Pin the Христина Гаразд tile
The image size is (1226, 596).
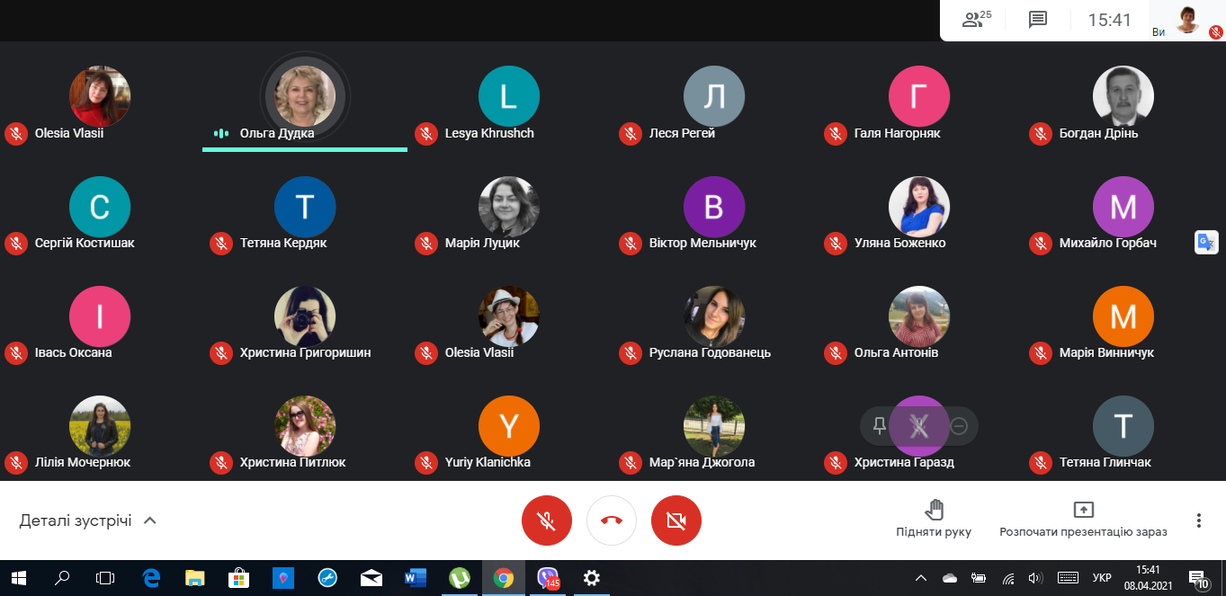coord(880,426)
